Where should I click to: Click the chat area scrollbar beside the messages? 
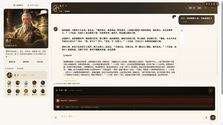click(217, 56)
